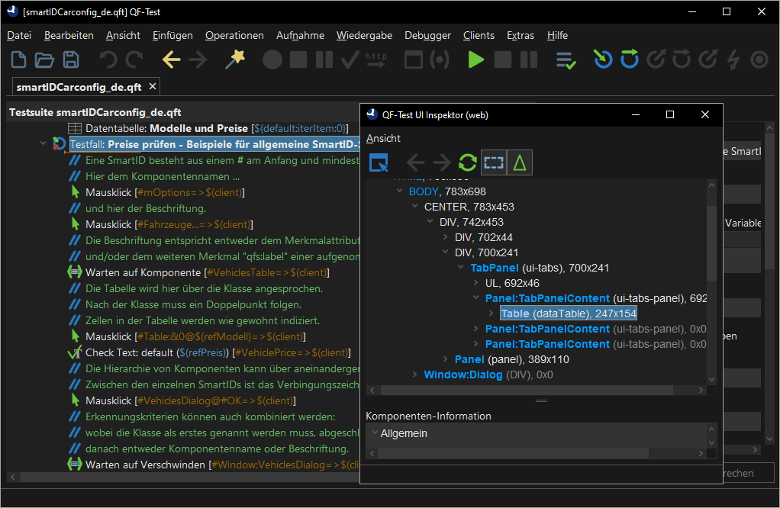Go forward in UI Inspektor history
The height and width of the screenshot is (508, 780).
[x=442, y=162]
